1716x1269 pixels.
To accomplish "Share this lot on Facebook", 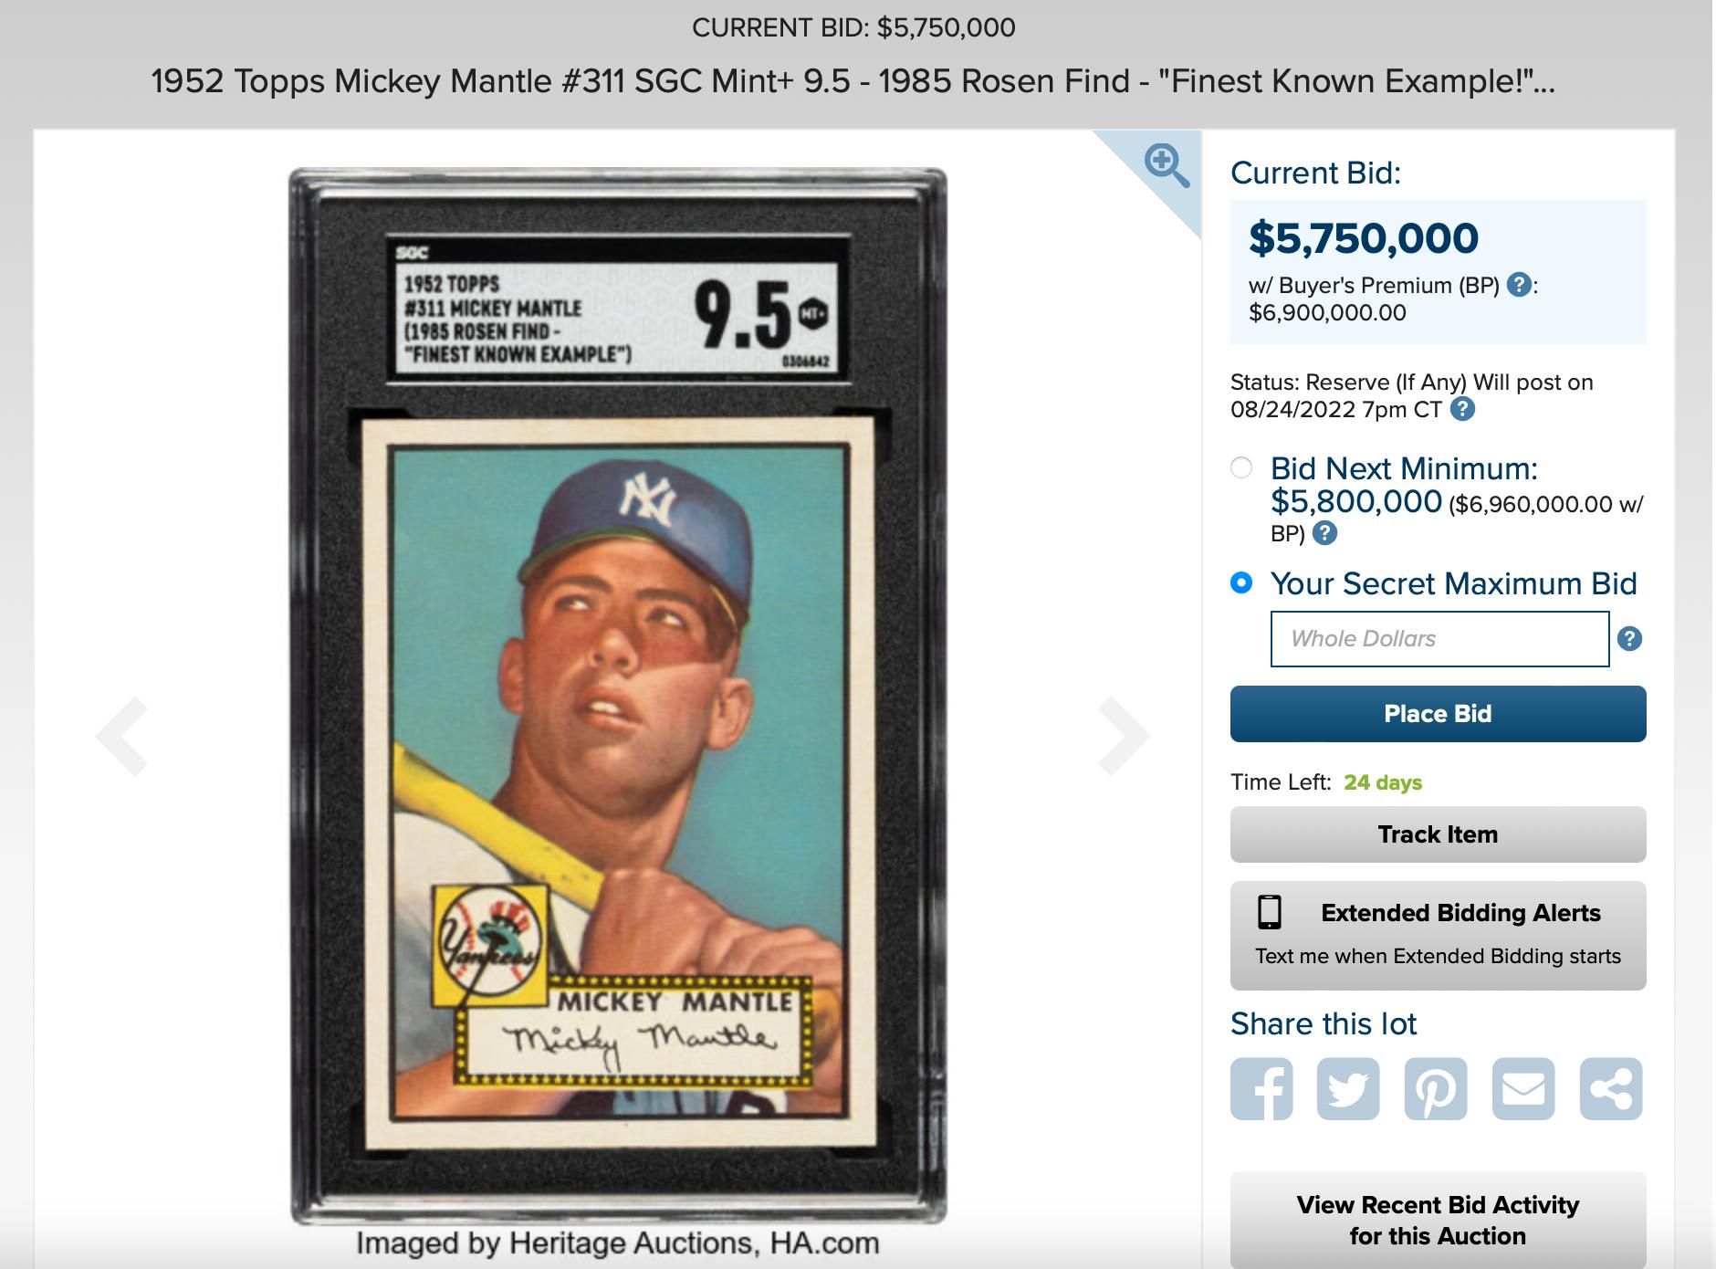I will tap(1261, 1089).
